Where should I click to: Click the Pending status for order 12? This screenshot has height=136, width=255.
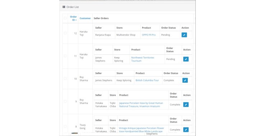[x=166, y=35]
